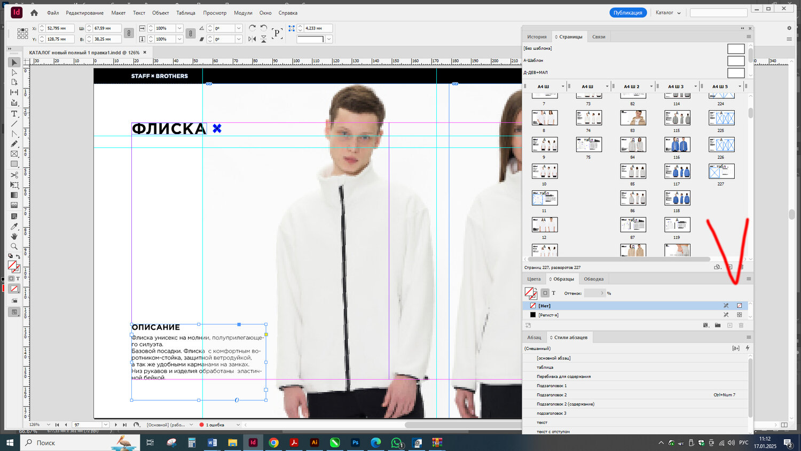Screen dimensions: 801x451
Task: Open Photoshop from the Windows taskbar
Action: tap(355, 442)
